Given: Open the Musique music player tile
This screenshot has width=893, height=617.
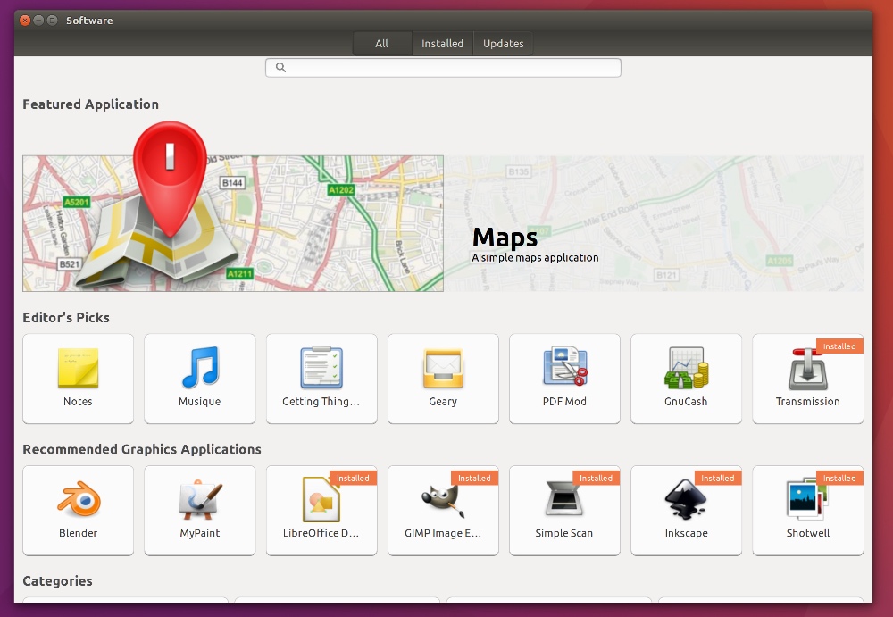Looking at the screenshot, I should pyautogui.click(x=200, y=379).
